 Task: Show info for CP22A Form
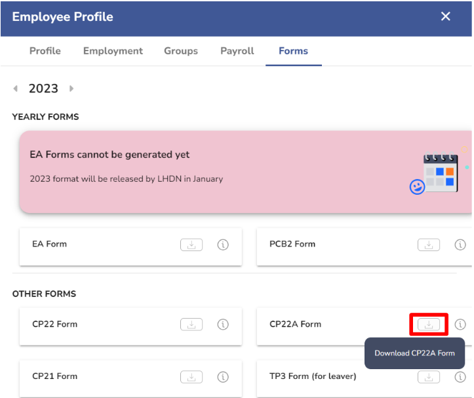[x=460, y=325]
